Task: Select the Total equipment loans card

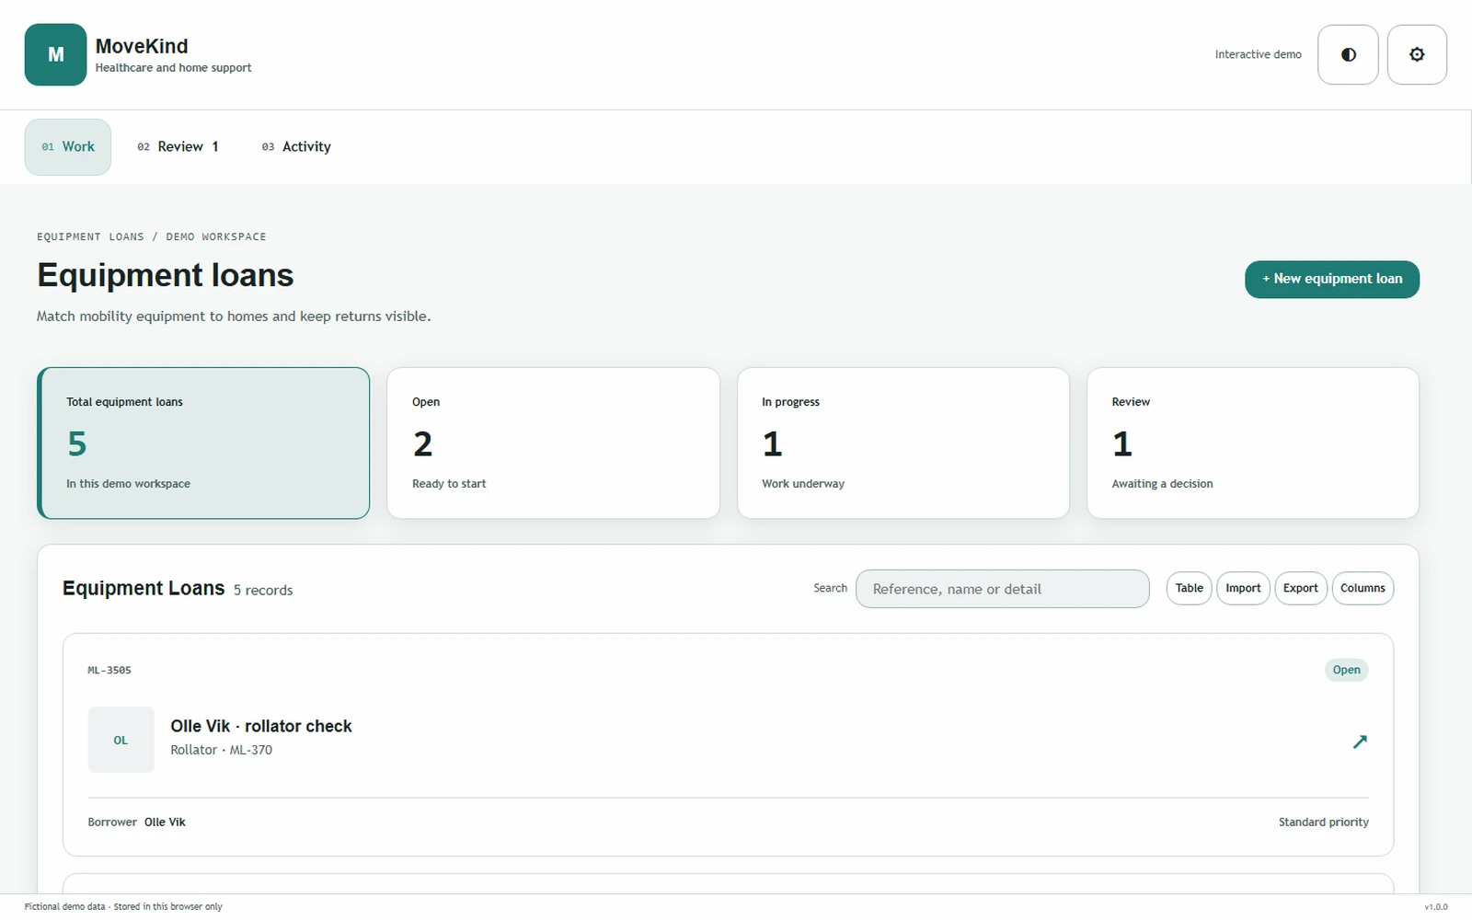Action: point(203,443)
